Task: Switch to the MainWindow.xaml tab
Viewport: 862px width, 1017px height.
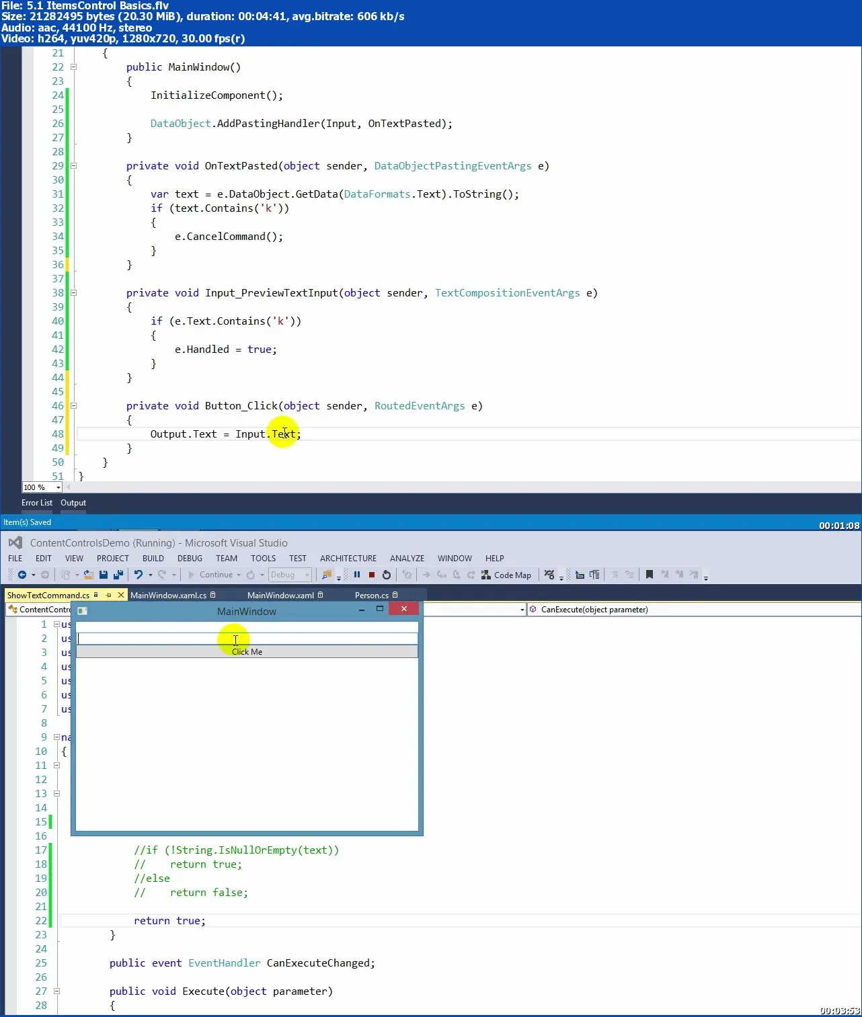Action: click(280, 596)
